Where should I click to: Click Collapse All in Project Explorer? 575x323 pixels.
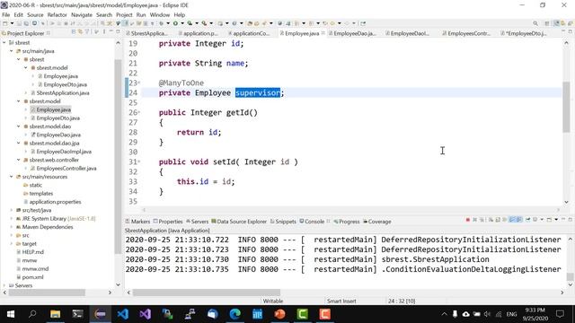point(74,32)
